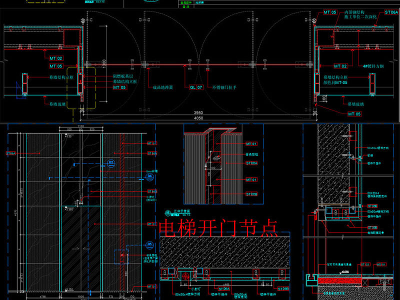Select the 4#镀锌方钢 annotation

(373, 66)
